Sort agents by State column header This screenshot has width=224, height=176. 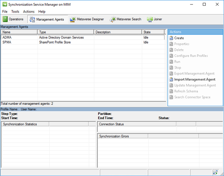[153, 32]
